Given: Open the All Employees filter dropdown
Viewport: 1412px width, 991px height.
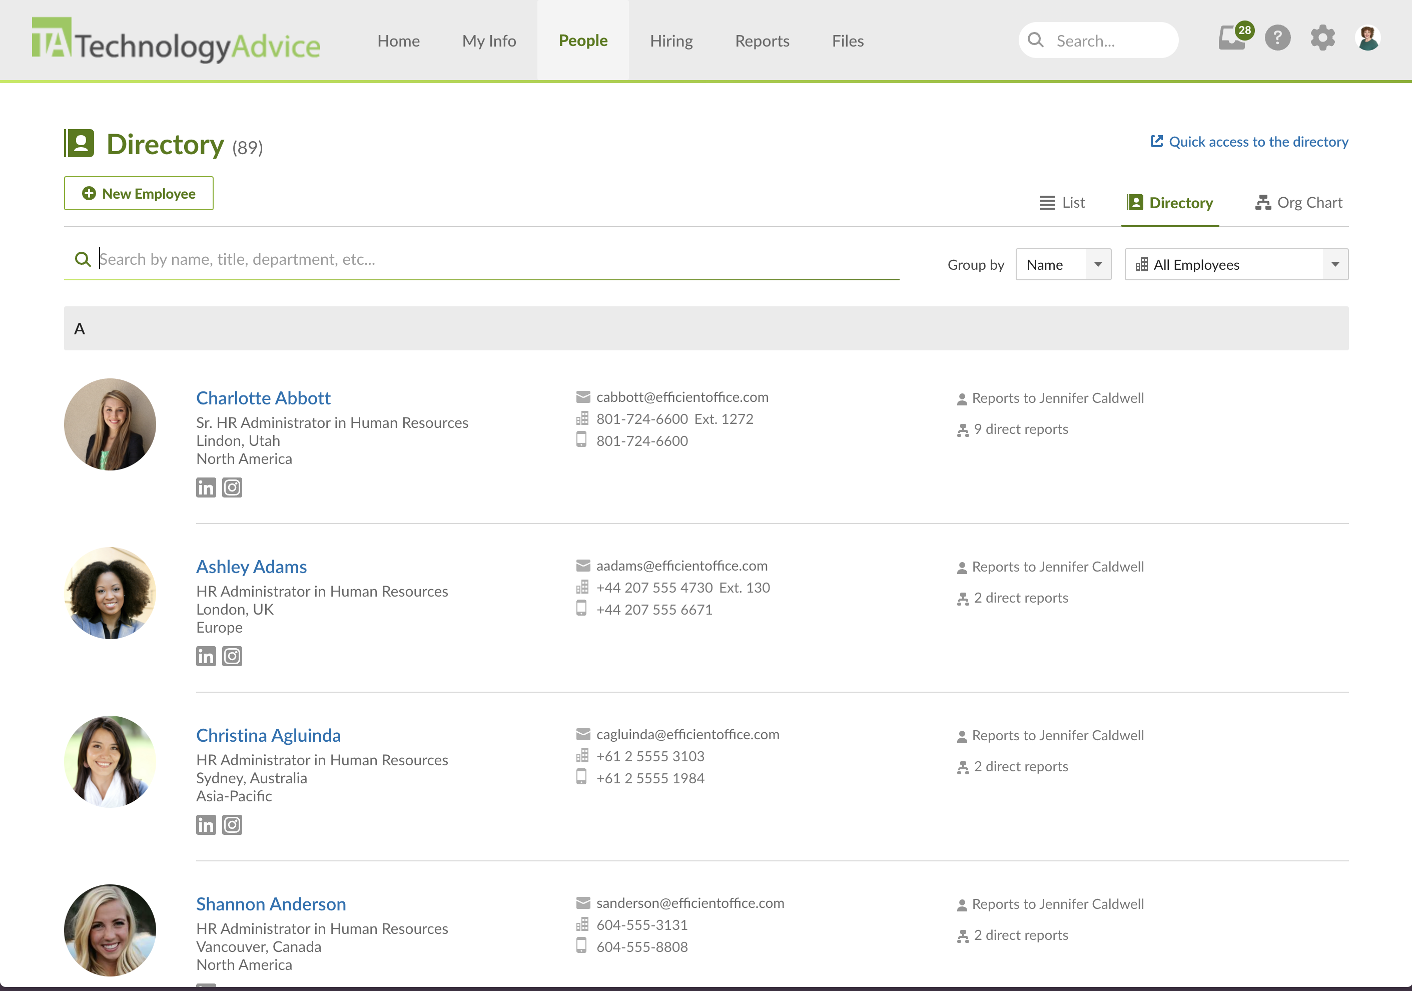Looking at the screenshot, I should (1236, 264).
